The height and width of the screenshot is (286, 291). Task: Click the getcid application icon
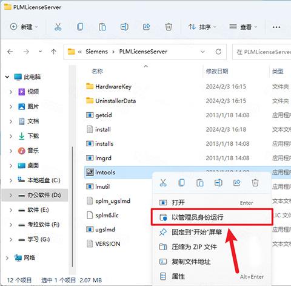pyautogui.click(x=90, y=115)
